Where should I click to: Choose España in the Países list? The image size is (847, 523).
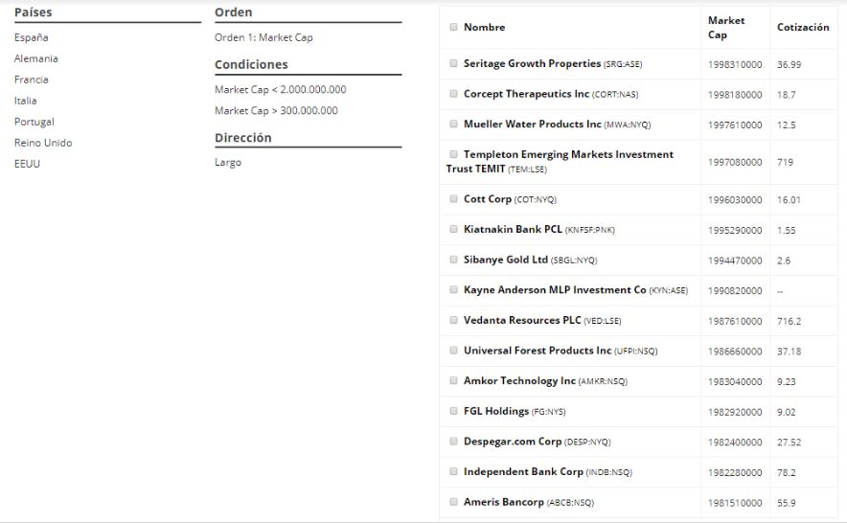[32, 37]
